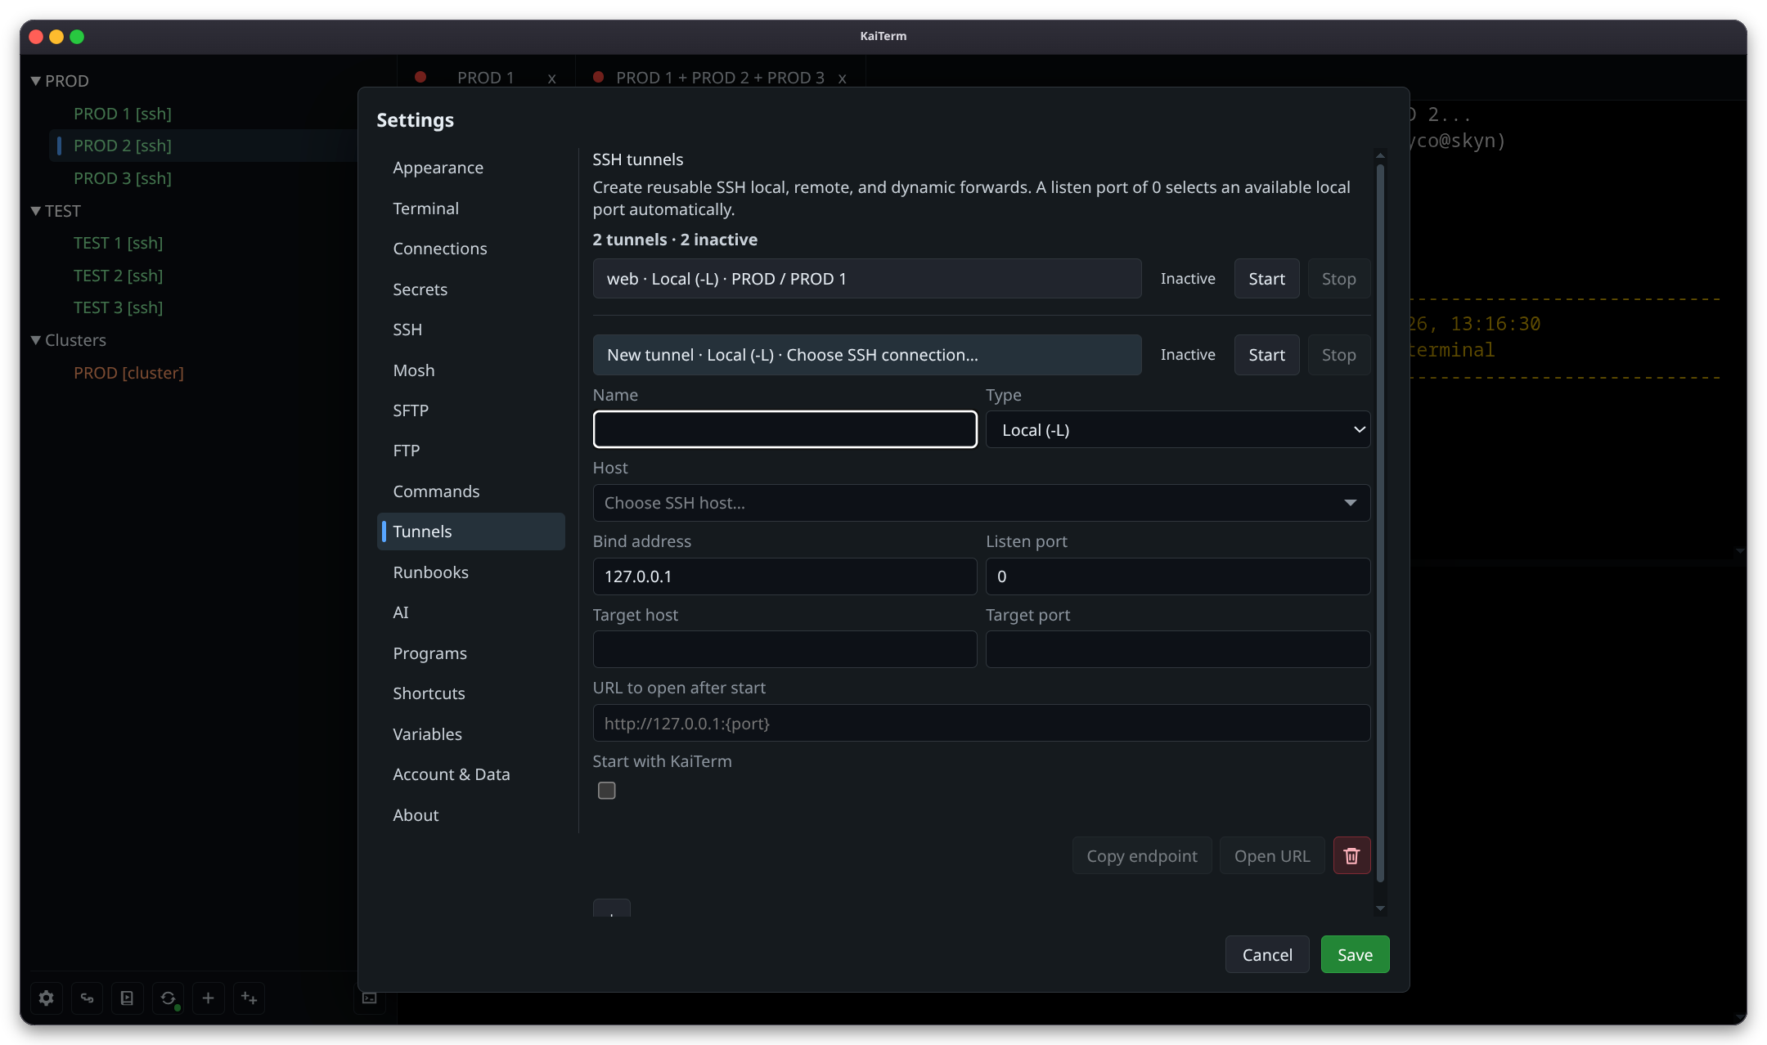
Task: Open Runbooks settings section
Action: click(x=471, y=572)
